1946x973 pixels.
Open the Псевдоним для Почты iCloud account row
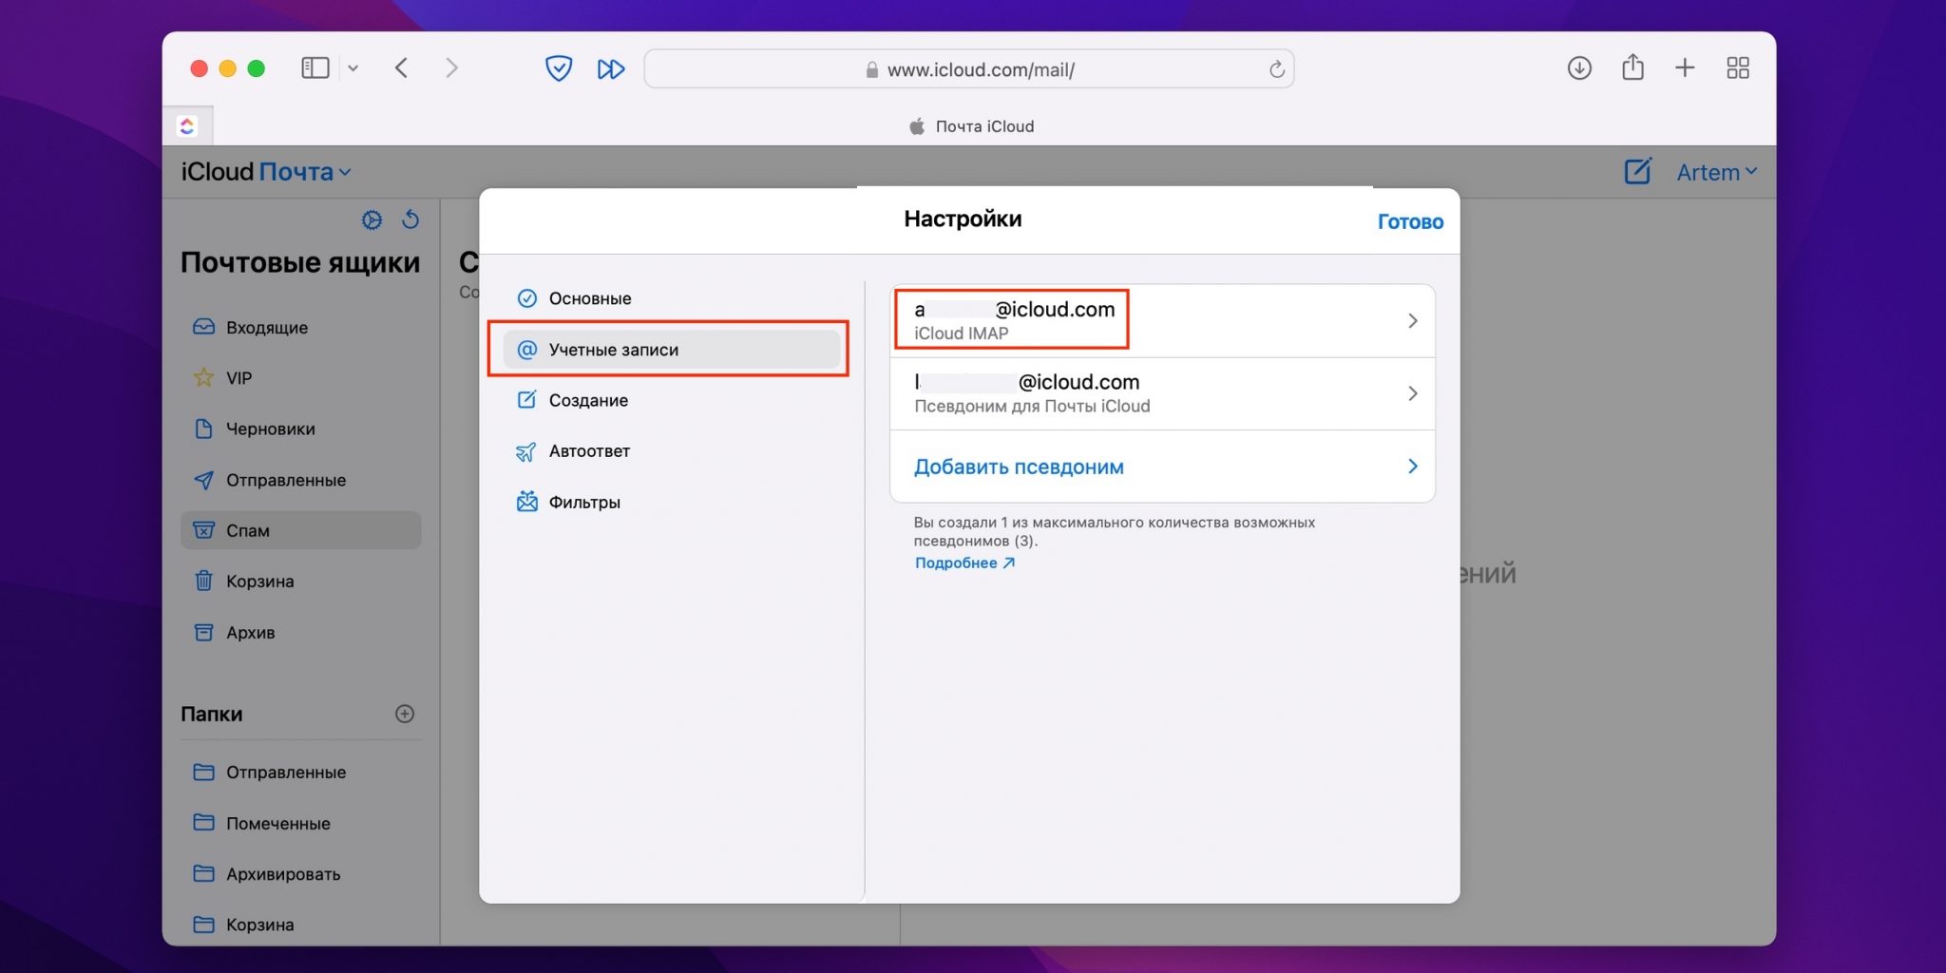(x=1162, y=393)
